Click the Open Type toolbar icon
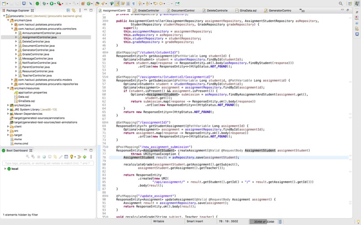The image size is (361, 225). 97,4
